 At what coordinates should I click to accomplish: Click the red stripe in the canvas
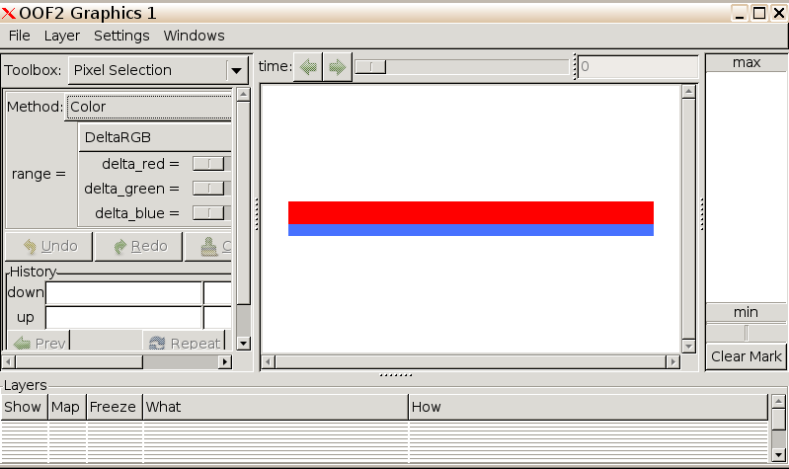[470, 212]
